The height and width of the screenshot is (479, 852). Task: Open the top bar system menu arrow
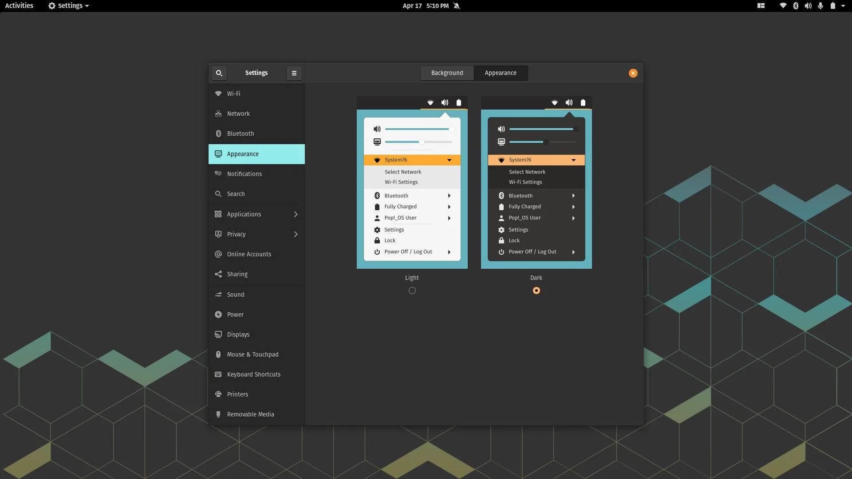[843, 6]
